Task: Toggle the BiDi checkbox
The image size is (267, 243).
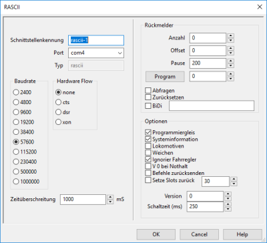Action: pyautogui.click(x=148, y=106)
